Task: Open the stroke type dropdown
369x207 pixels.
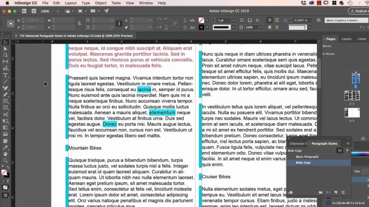Action: [x=233, y=27]
